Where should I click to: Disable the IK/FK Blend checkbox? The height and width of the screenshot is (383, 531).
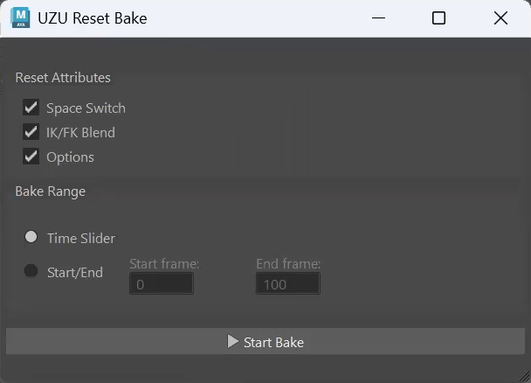click(31, 132)
